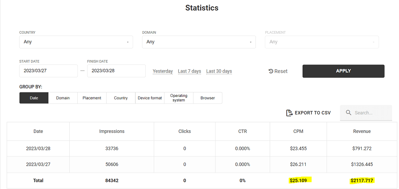This screenshot has width=399, height=189.
Task: Click the Yesterday date shortcut
Action: 163,71
